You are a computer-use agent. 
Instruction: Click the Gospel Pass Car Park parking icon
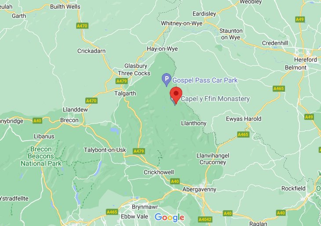coord(167,80)
